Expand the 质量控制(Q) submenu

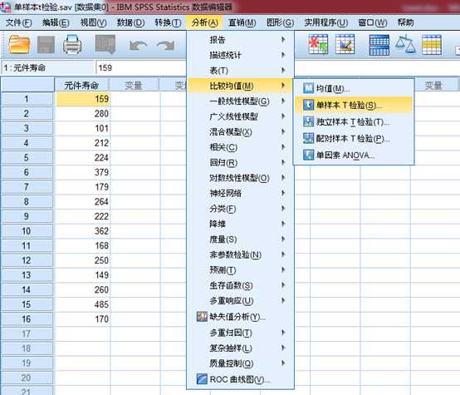point(240,363)
